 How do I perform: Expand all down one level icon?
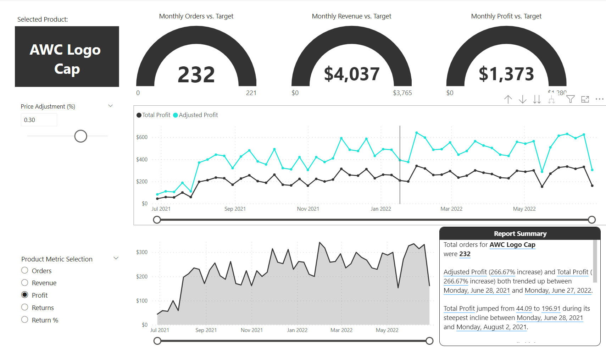pos(551,99)
